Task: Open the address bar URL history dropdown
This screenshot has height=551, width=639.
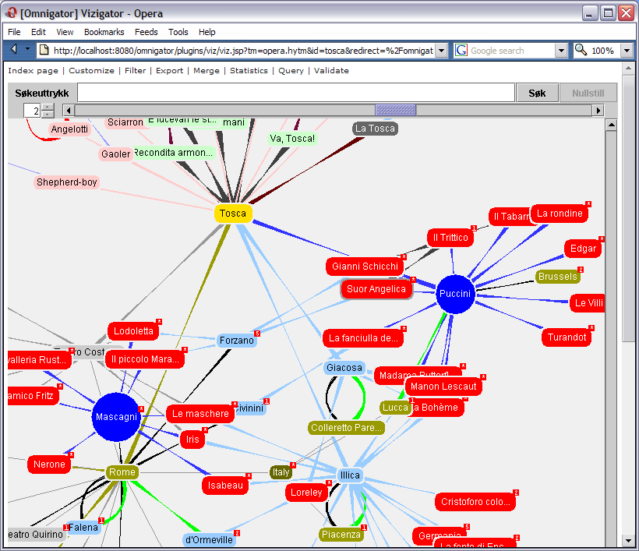Action: tap(441, 51)
